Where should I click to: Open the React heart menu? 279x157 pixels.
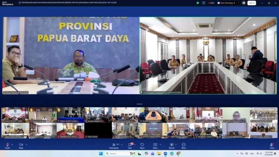pyautogui.click(x=142, y=145)
